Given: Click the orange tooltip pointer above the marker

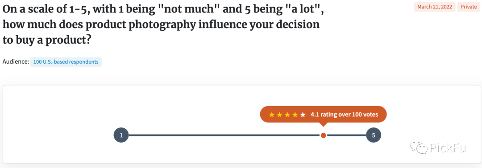Looking at the screenshot, I should coord(323,125).
